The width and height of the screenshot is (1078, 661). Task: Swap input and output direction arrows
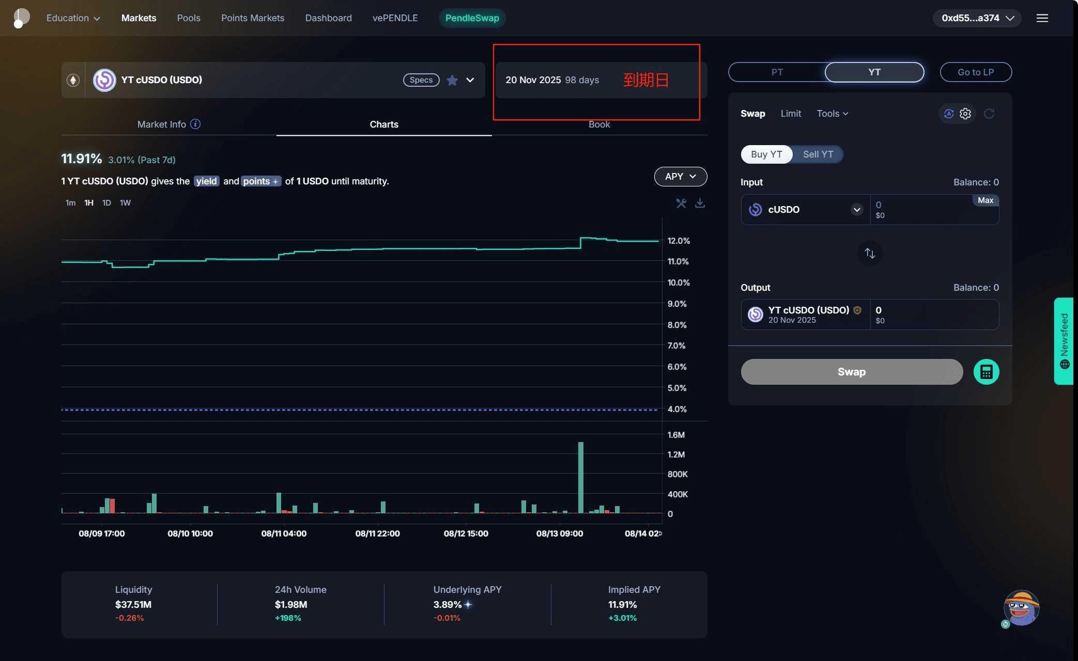click(x=870, y=254)
